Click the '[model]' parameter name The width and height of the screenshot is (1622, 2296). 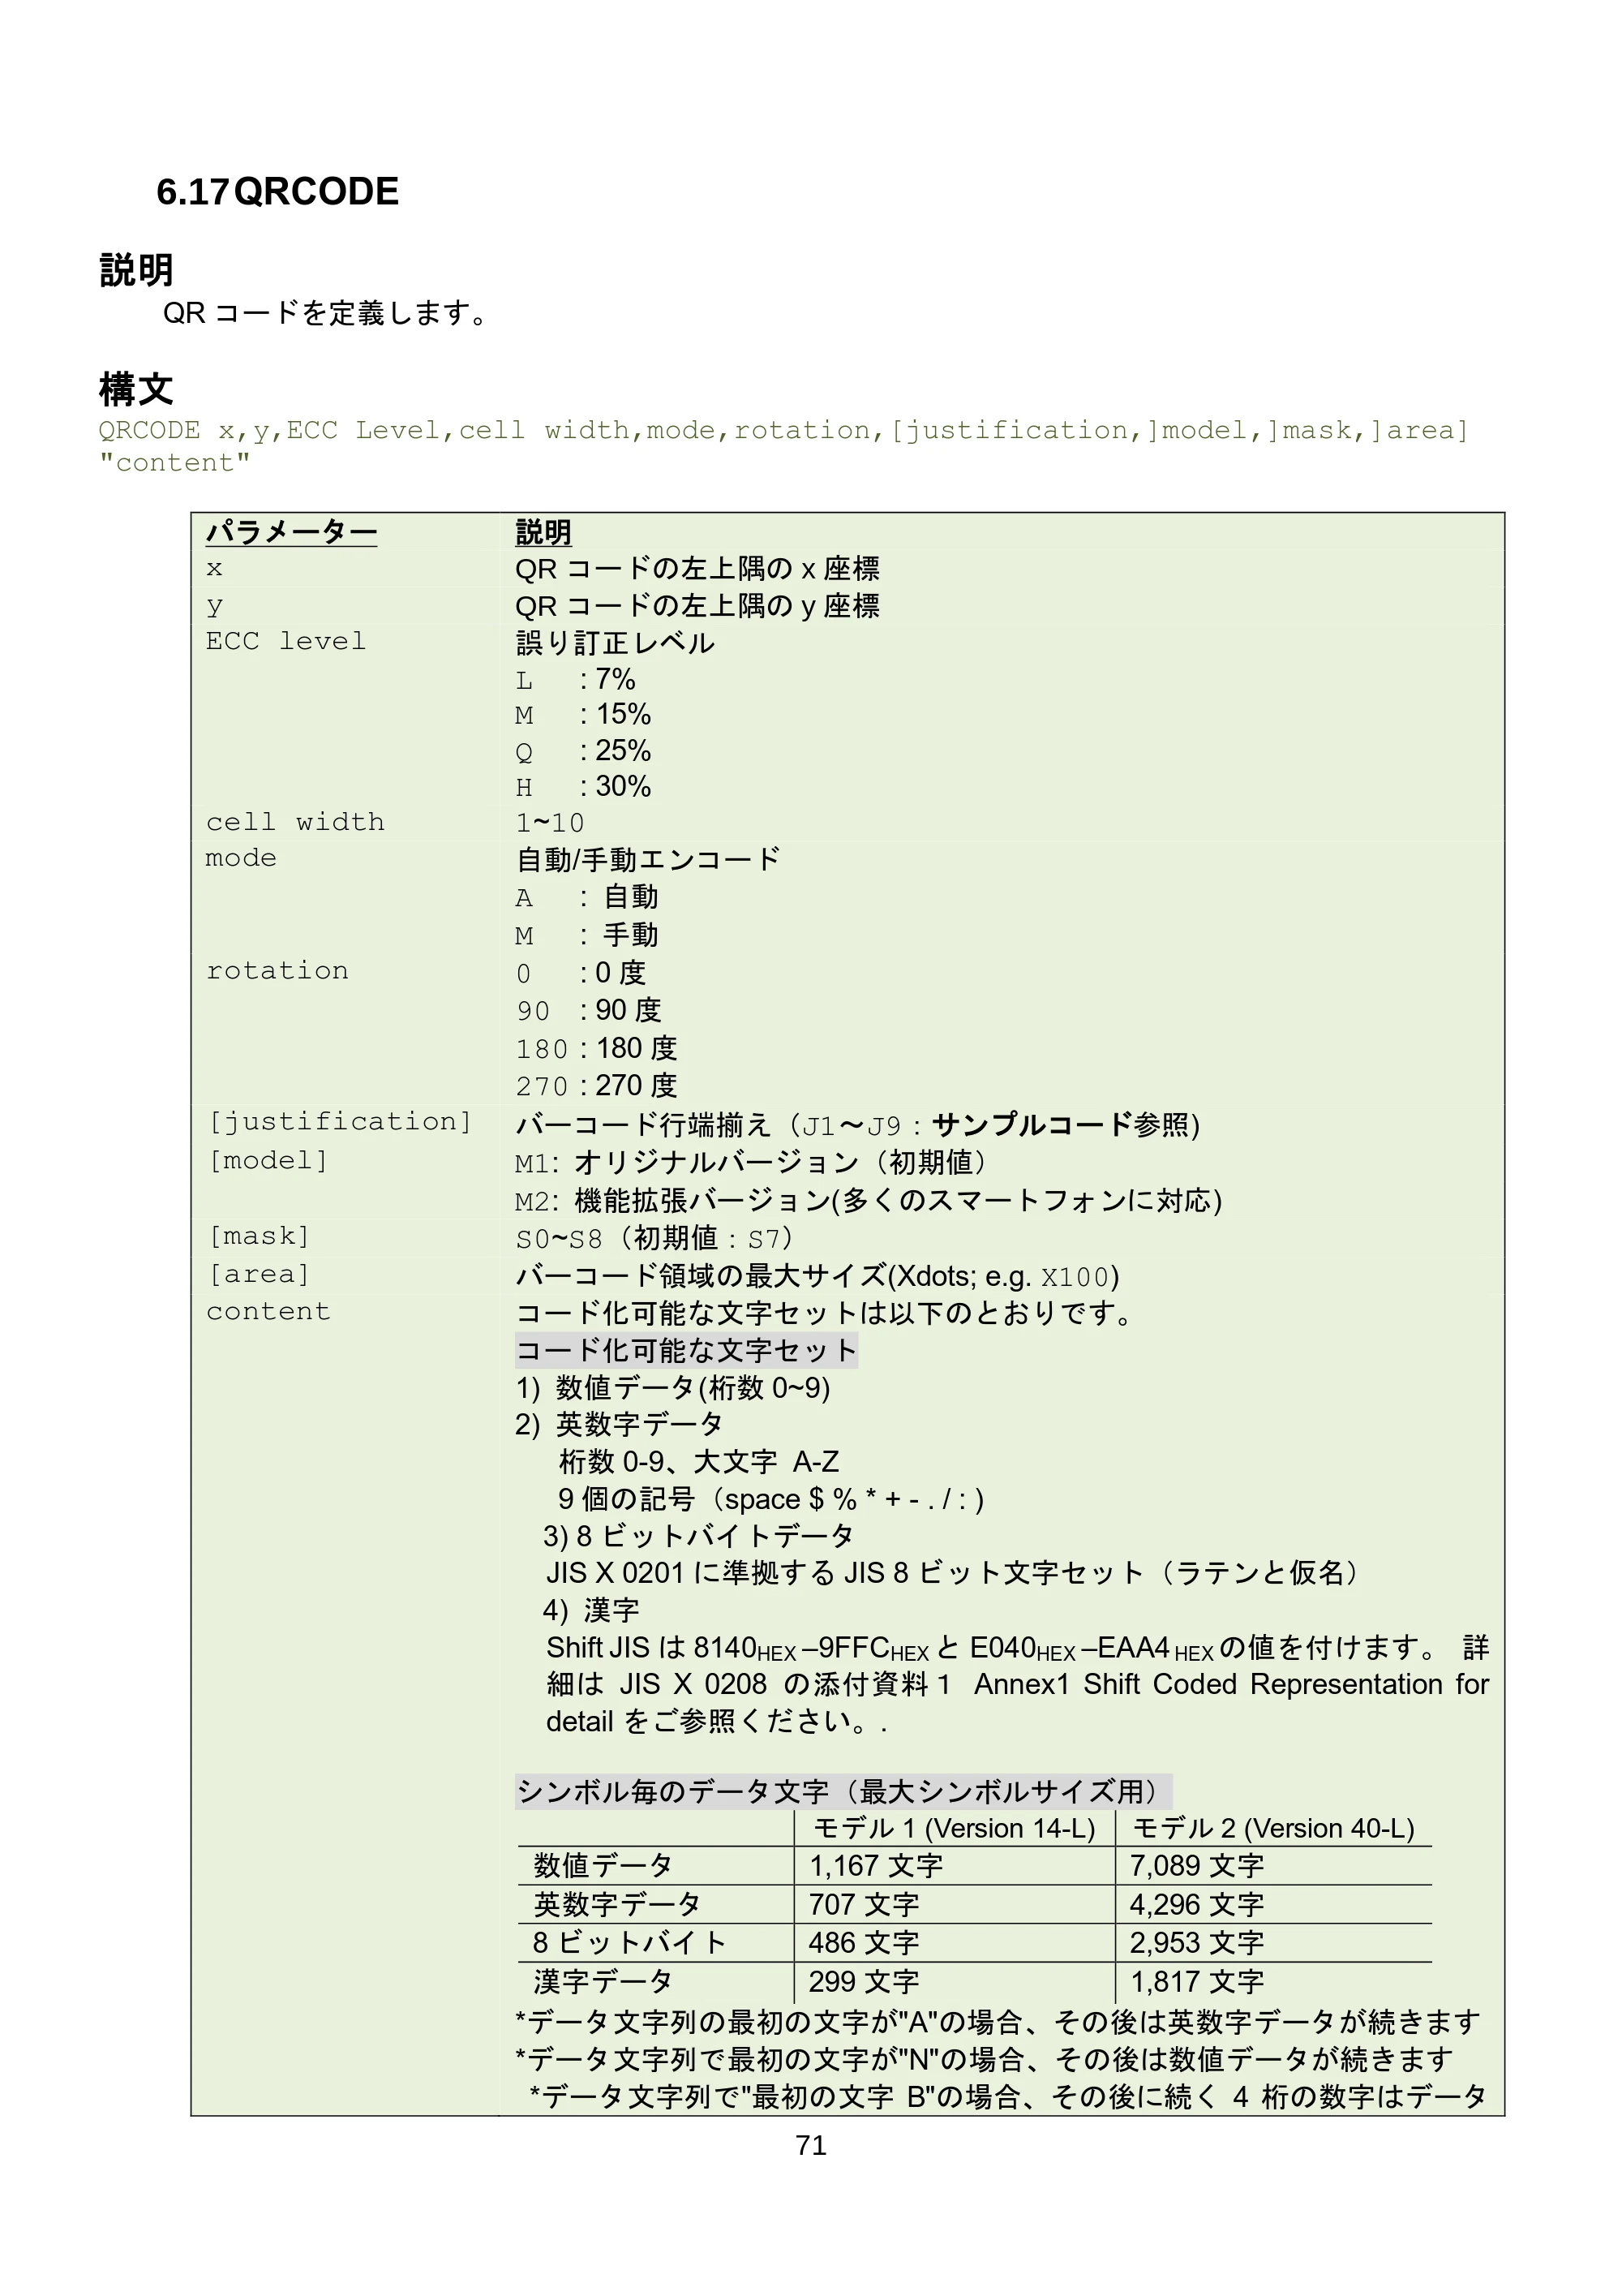pyautogui.click(x=267, y=1160)
